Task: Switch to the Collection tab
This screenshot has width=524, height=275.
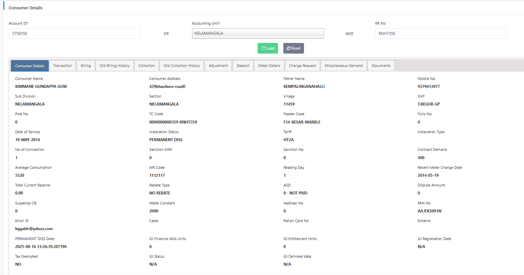Action: pos(147,66)
